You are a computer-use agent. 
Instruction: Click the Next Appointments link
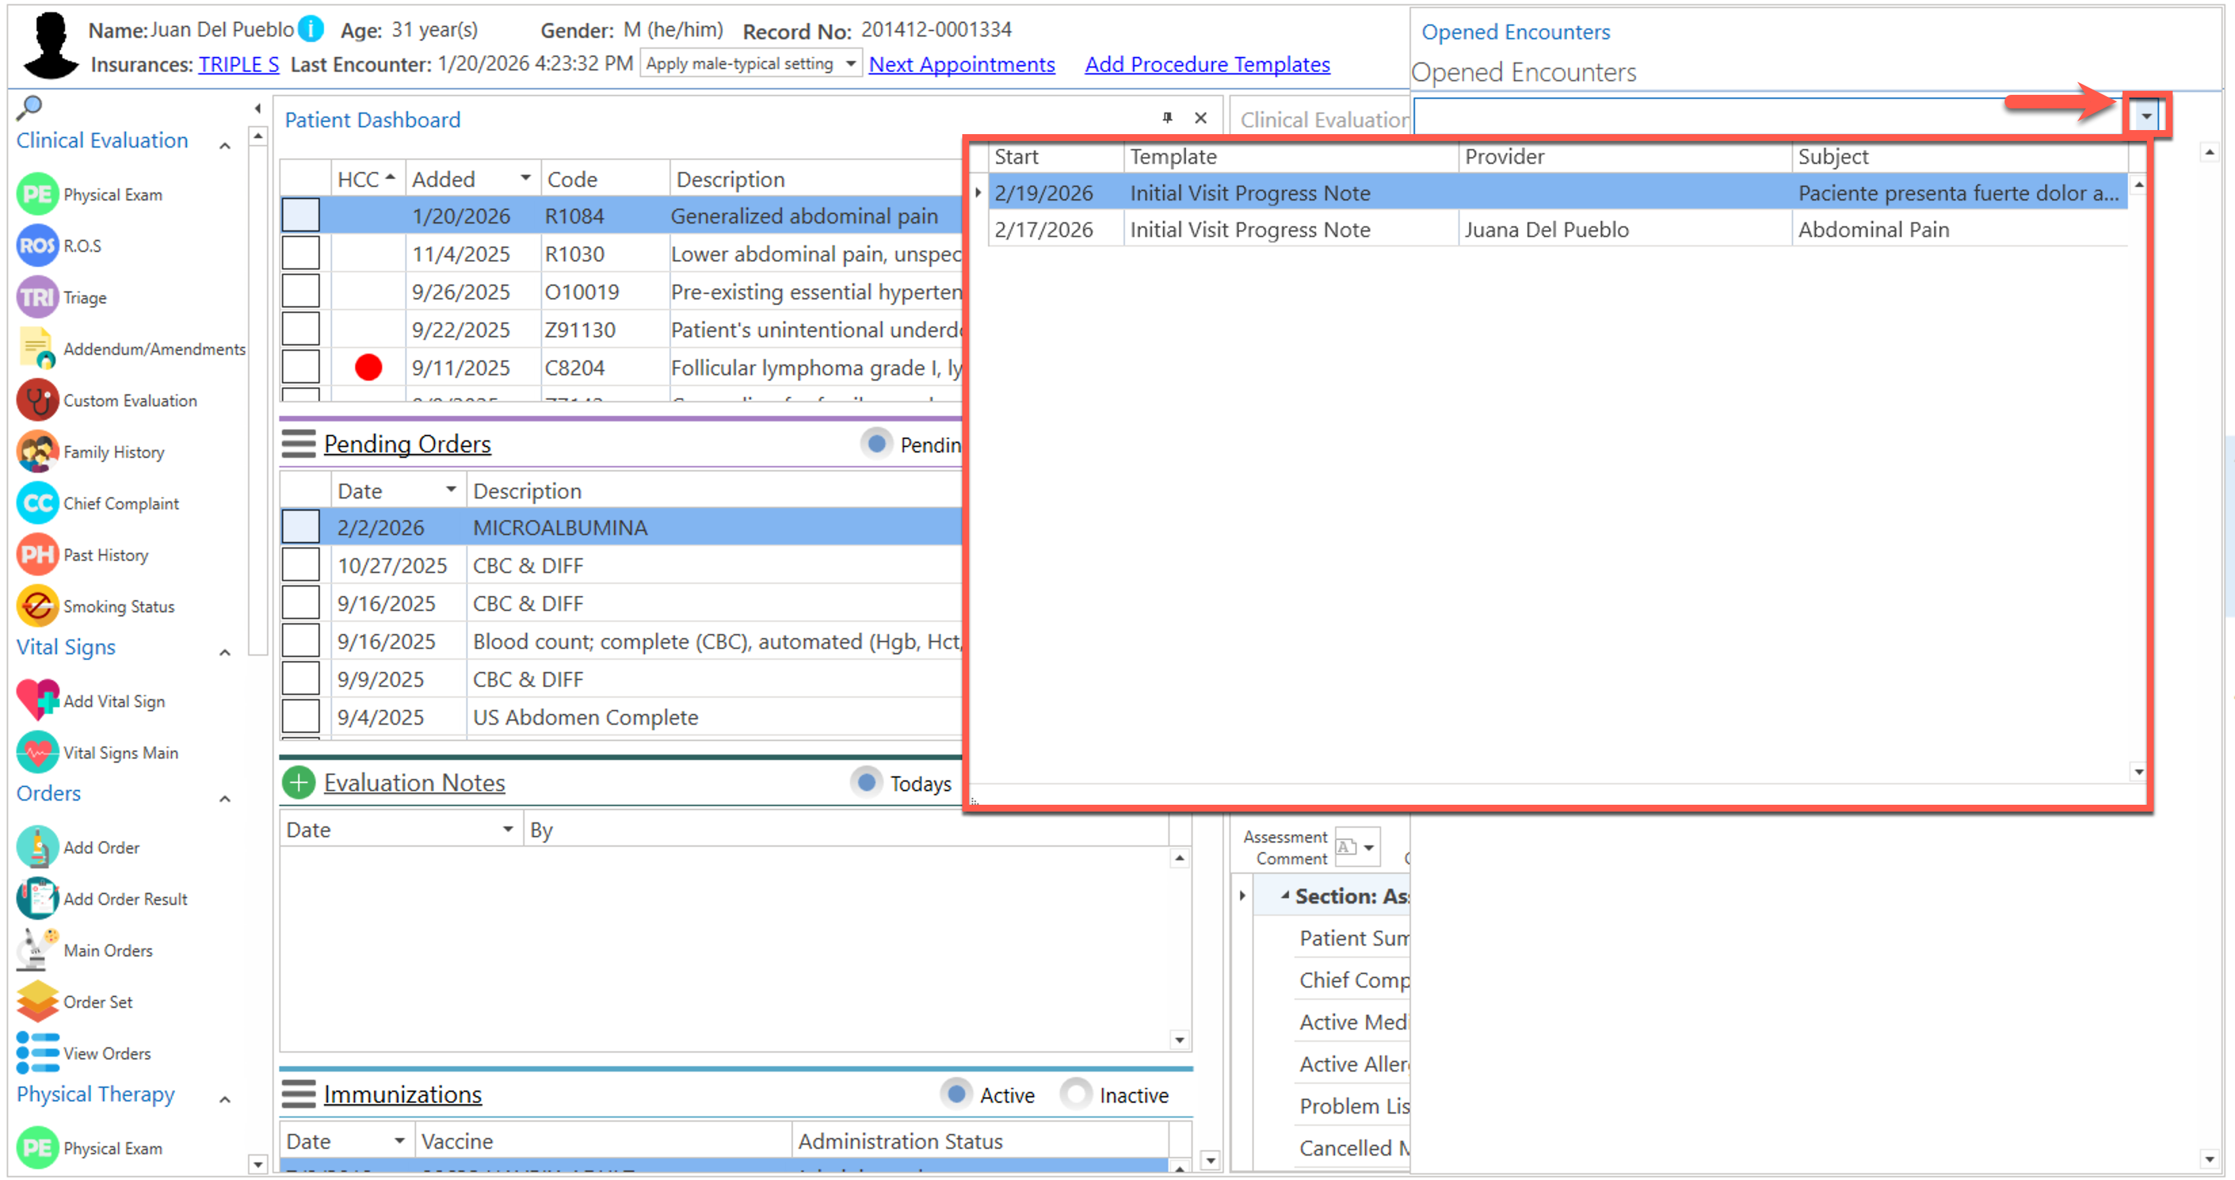(x=962, y=64)
